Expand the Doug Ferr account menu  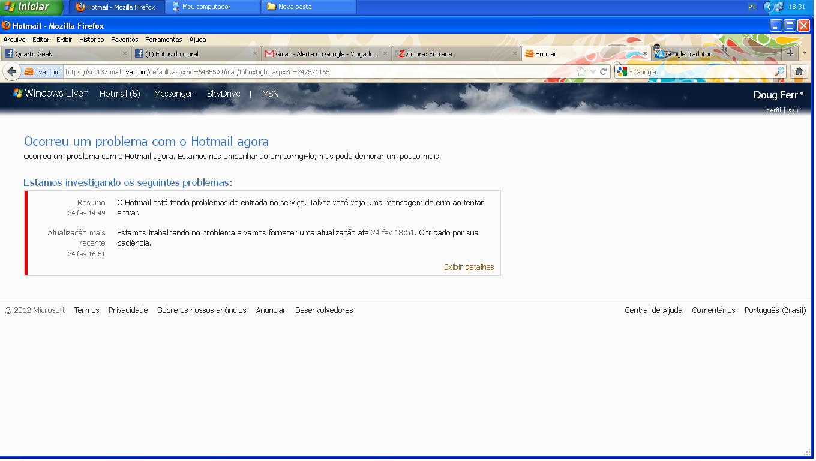[x=778, y=95]
